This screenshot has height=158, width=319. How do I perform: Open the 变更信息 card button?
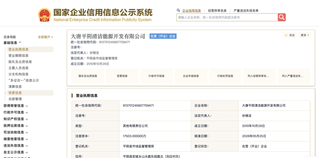(122, 76)
